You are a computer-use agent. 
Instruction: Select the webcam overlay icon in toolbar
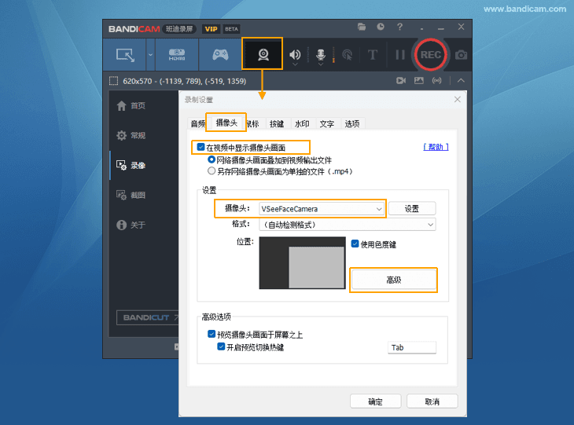[263, 54]
